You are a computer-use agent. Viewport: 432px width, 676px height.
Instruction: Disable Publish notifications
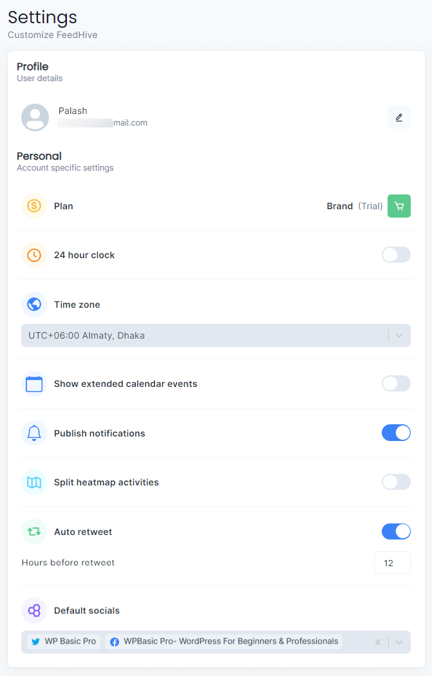click(x=396, y=433)
